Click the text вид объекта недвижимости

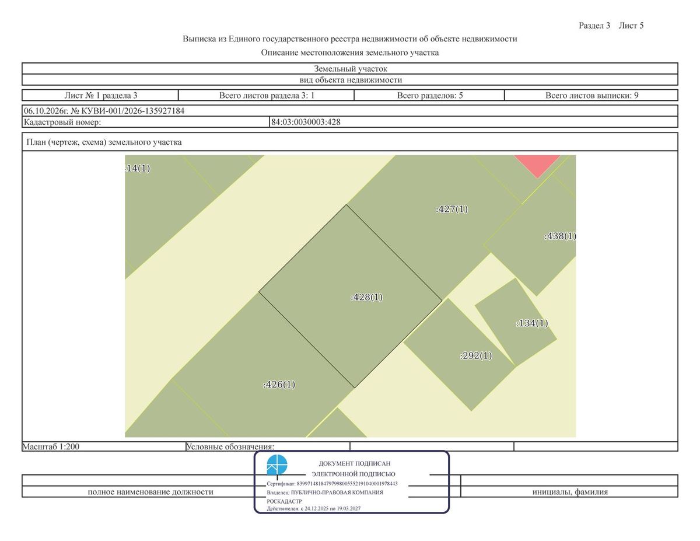(x=350, y=80)
